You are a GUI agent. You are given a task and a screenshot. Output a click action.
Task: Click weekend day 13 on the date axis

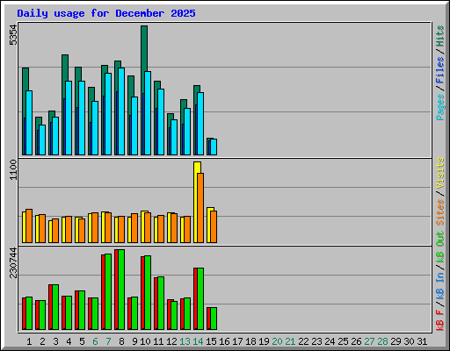tap(185, 341)
